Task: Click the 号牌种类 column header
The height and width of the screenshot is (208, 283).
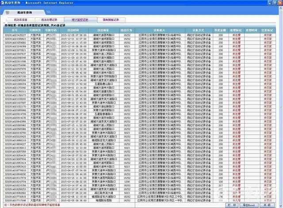Action: 36,30
